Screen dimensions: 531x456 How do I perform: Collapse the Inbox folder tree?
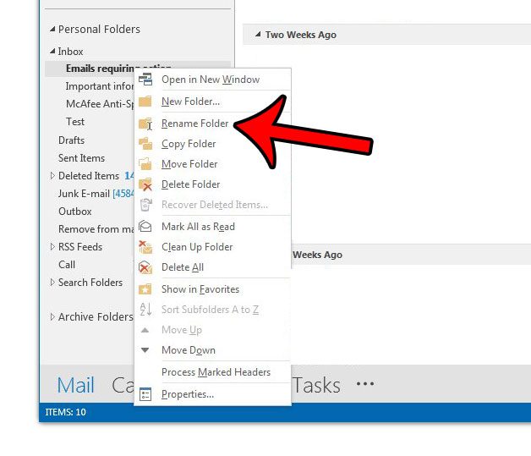(52, 52)
